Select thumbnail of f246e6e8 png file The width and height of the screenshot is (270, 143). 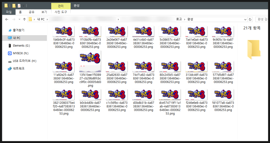[196, 95]
